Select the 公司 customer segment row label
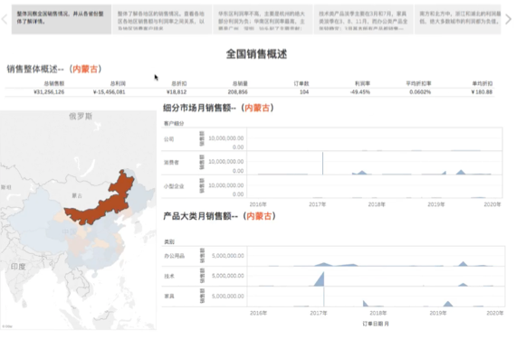Image resolution: width=516 pixels, height=339 pixels. [x=168, y=139]
